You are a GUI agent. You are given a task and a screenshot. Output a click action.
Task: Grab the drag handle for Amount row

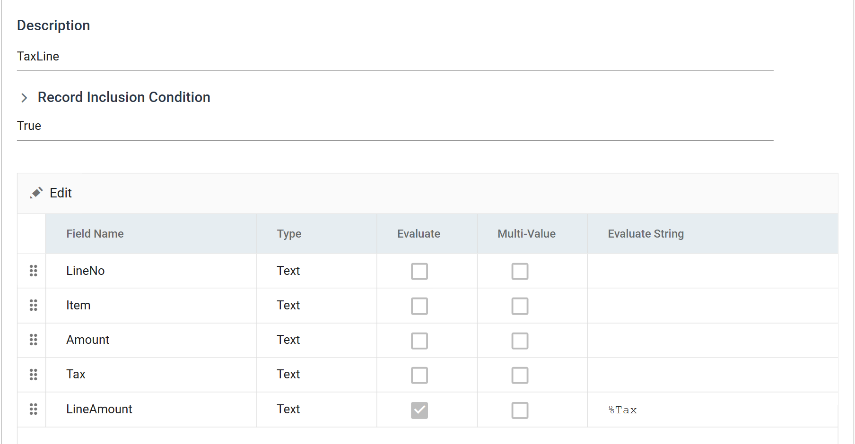click(x=33, y=340)
